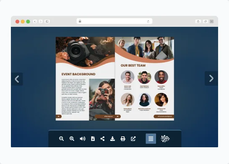Viewport: 229px width, 164px height.
Task: Toggle the sound speaker icon
Action: [x=83, y=138]
